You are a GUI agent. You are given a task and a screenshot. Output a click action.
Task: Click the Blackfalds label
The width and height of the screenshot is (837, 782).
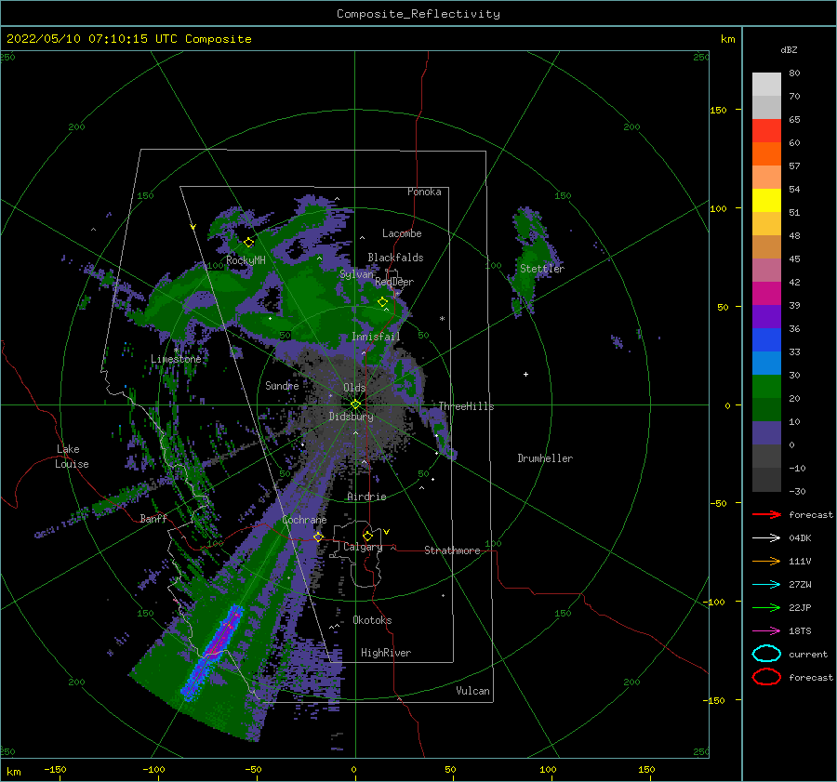395,258
